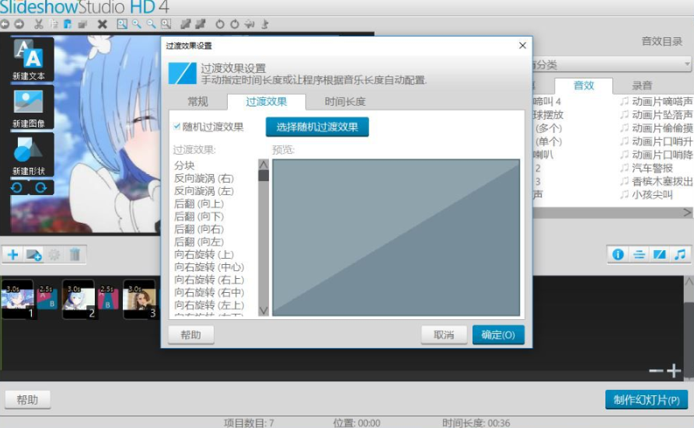Viewport: 694px width, 428px height.
Task: Zoom in with the plus magnifier icon
Action: 137,24
